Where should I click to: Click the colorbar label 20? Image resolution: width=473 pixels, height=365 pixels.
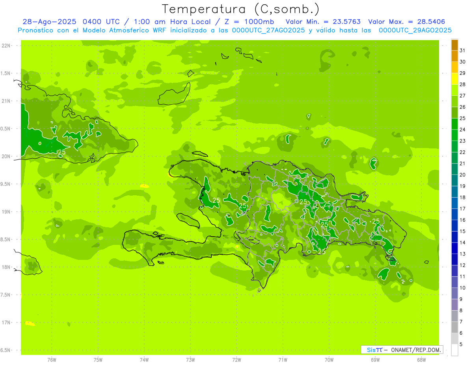(x=463, y=175)
